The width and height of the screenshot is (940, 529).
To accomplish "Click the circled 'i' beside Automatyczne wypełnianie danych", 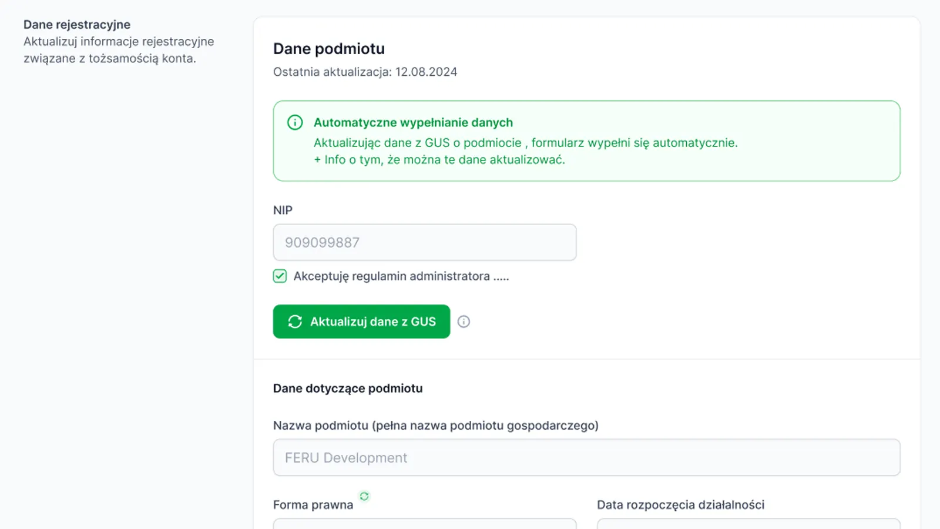I will click(x=294, y=122).
